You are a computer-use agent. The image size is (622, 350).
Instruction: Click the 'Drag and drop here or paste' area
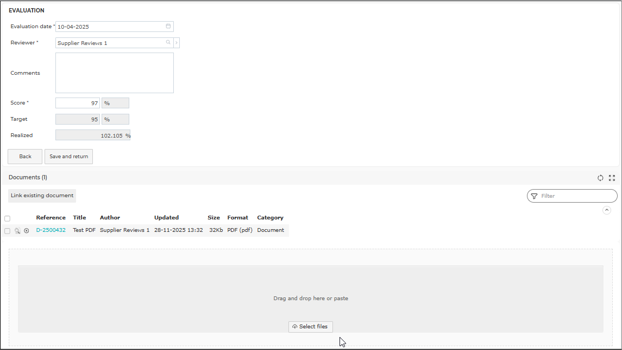pos(311,299)
